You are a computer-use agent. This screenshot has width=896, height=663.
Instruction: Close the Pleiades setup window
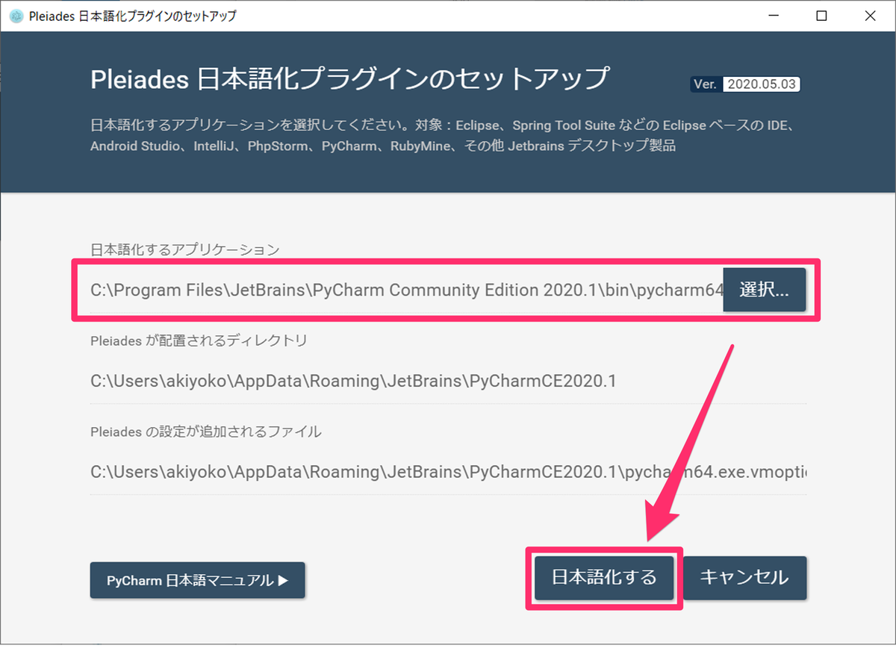point(871,16)
